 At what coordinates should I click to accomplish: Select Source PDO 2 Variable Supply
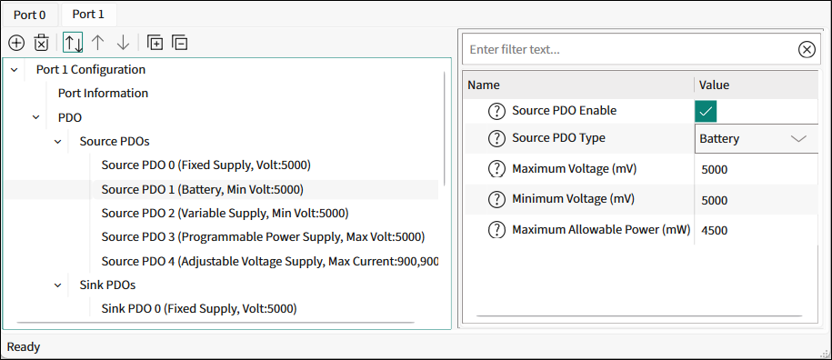coord(225,213)
